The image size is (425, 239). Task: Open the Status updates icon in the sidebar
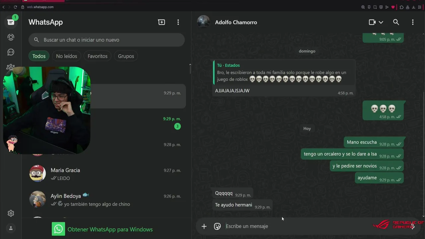[x=11, y=37]
